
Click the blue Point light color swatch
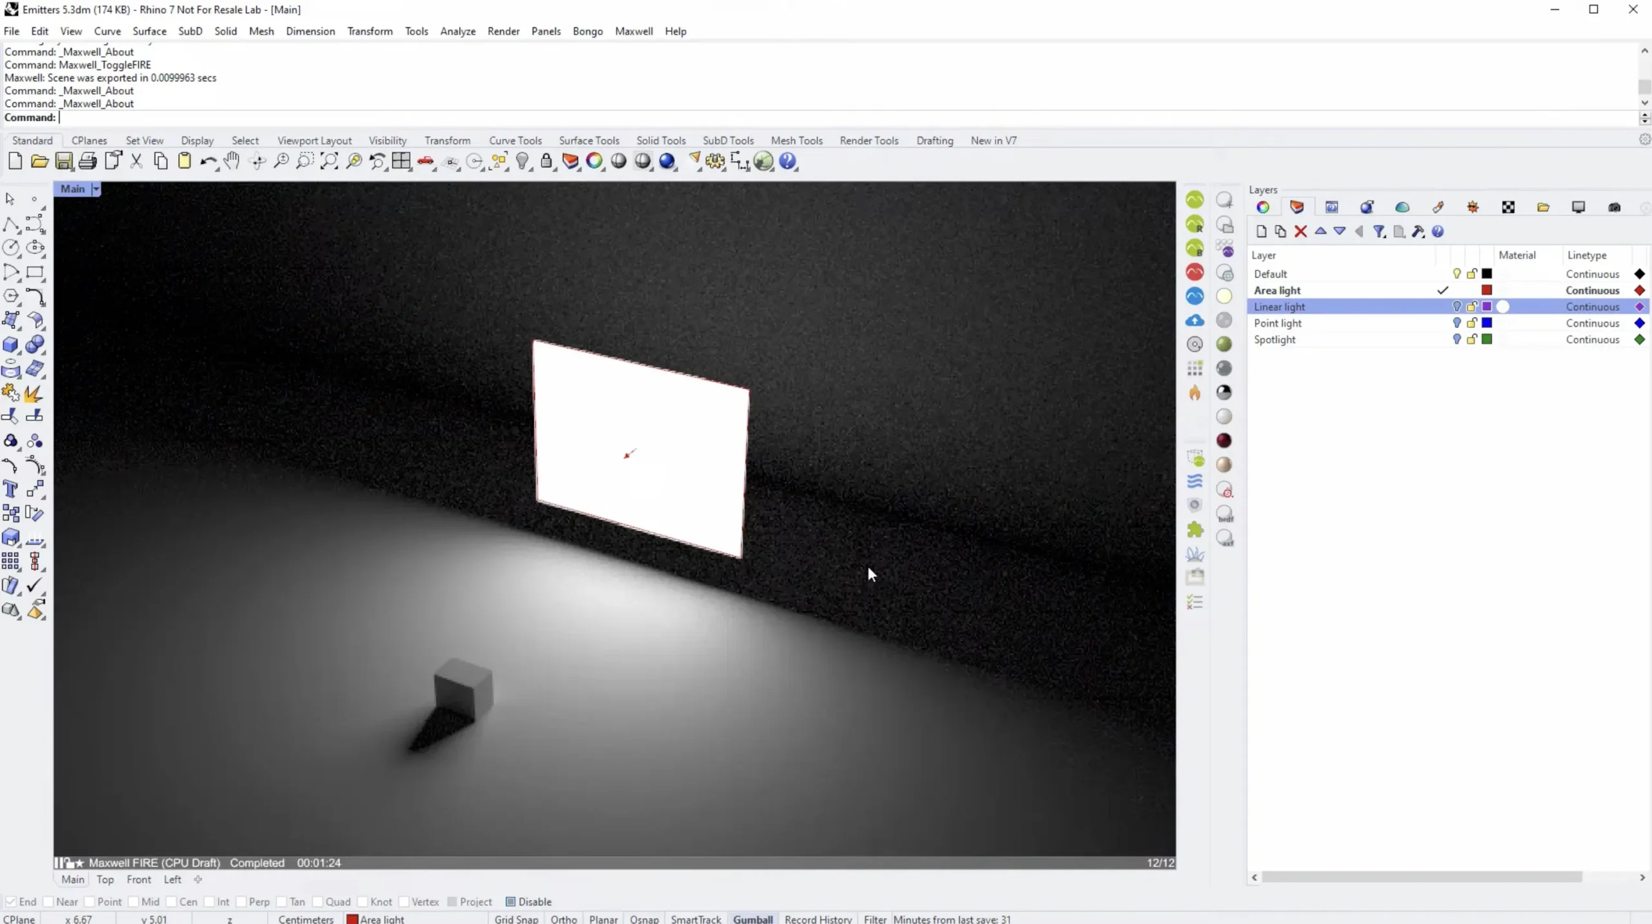(x=1487, y=323)
